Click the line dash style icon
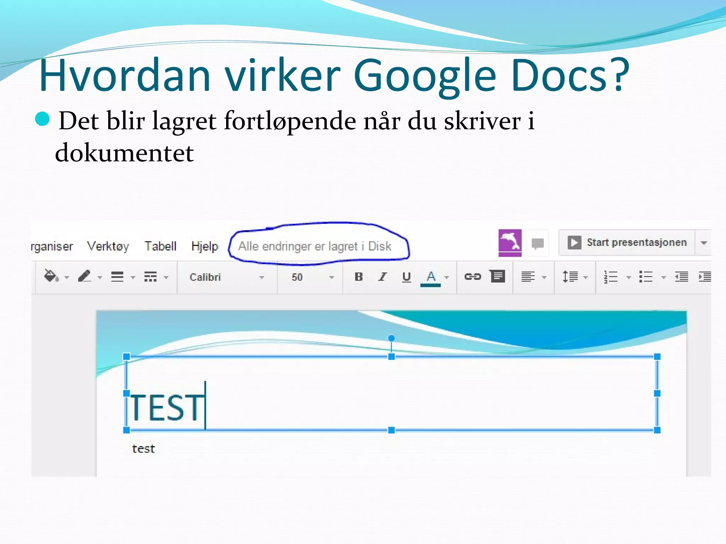This screenshot has height=544, width=726. click(x=151, y=277)
